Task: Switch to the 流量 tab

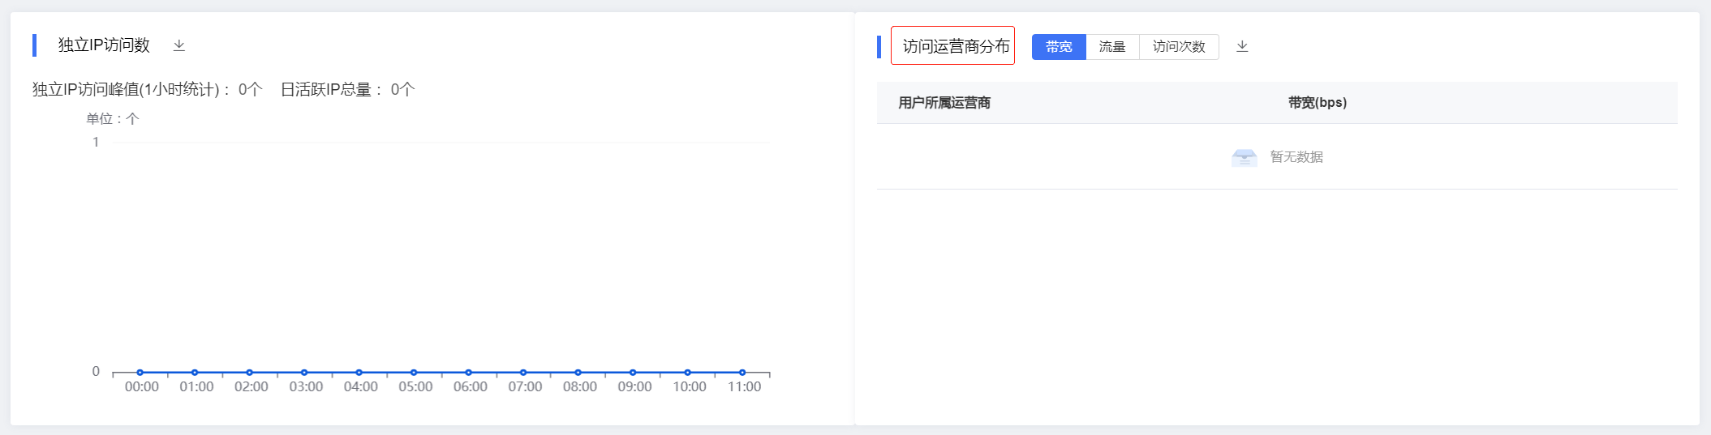Action: pos(1112,47)
